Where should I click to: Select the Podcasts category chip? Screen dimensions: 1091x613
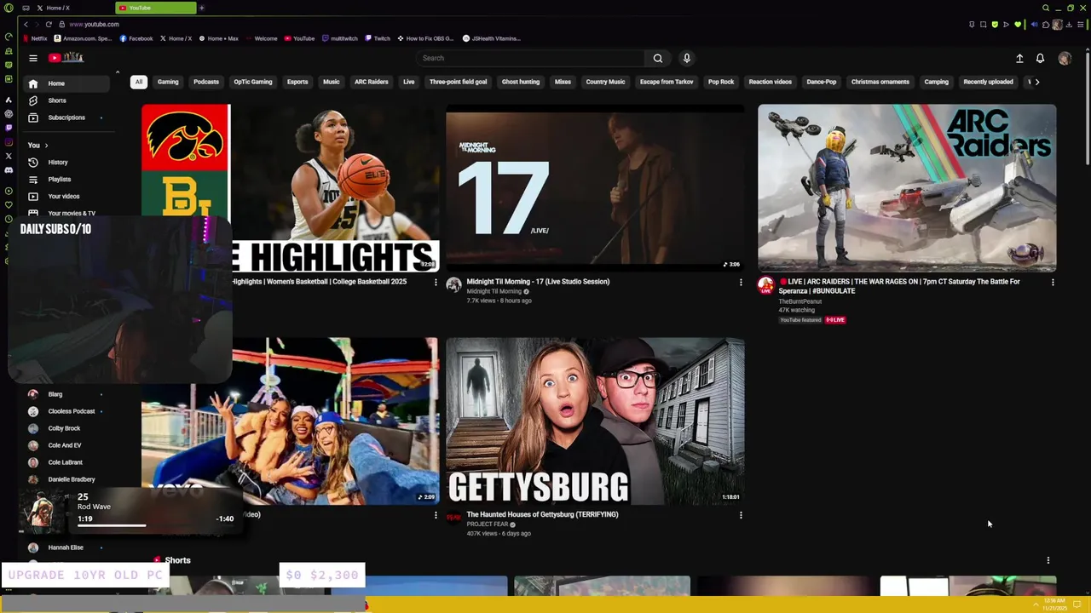coord(206,82)
